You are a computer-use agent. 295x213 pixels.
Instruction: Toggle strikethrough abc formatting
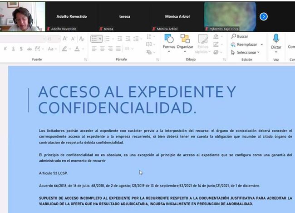[x=29, y=49]
